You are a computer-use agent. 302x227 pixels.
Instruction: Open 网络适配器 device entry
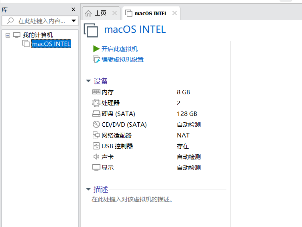click(x=116, y=135)
